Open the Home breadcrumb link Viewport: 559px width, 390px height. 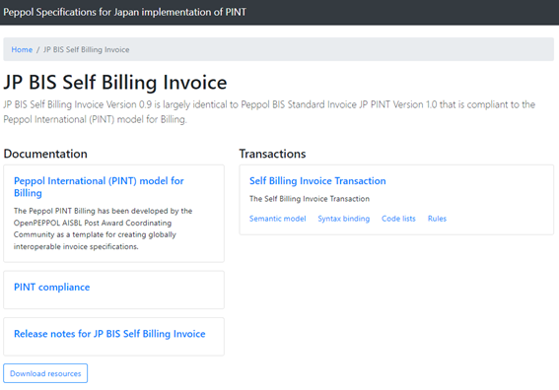coord(22,49)
